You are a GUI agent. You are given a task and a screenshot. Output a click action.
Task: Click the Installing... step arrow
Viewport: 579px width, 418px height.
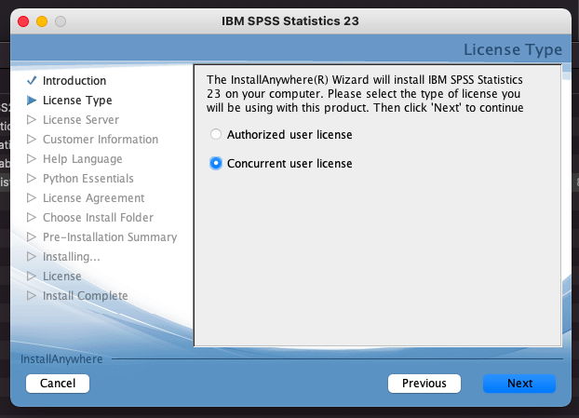point(32,257)
